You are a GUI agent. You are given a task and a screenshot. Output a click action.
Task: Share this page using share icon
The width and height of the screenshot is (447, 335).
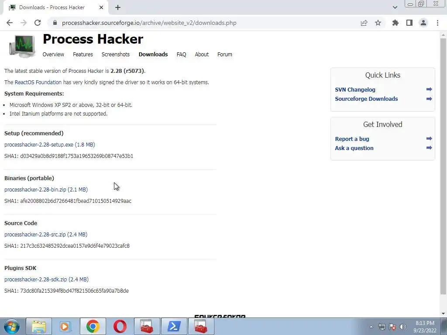364,23
